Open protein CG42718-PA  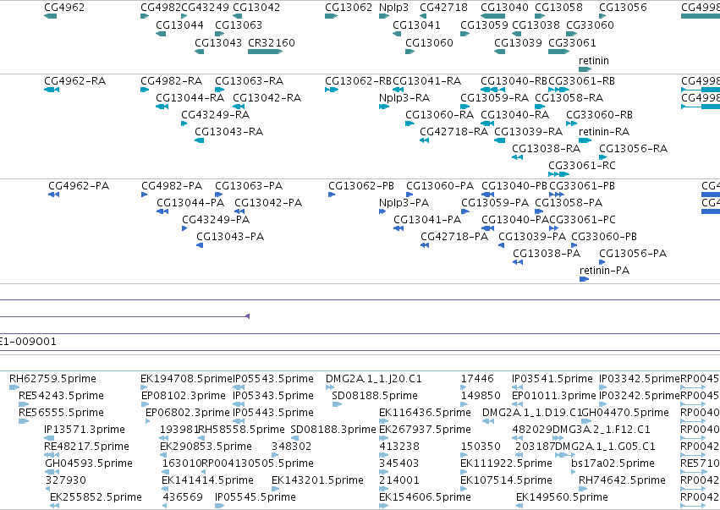coord(454,237)
